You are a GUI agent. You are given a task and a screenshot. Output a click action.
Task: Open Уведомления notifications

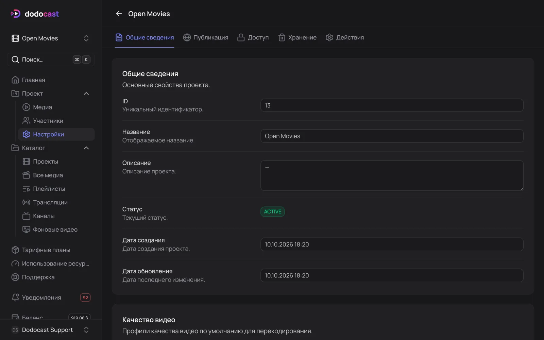(51, 297)
